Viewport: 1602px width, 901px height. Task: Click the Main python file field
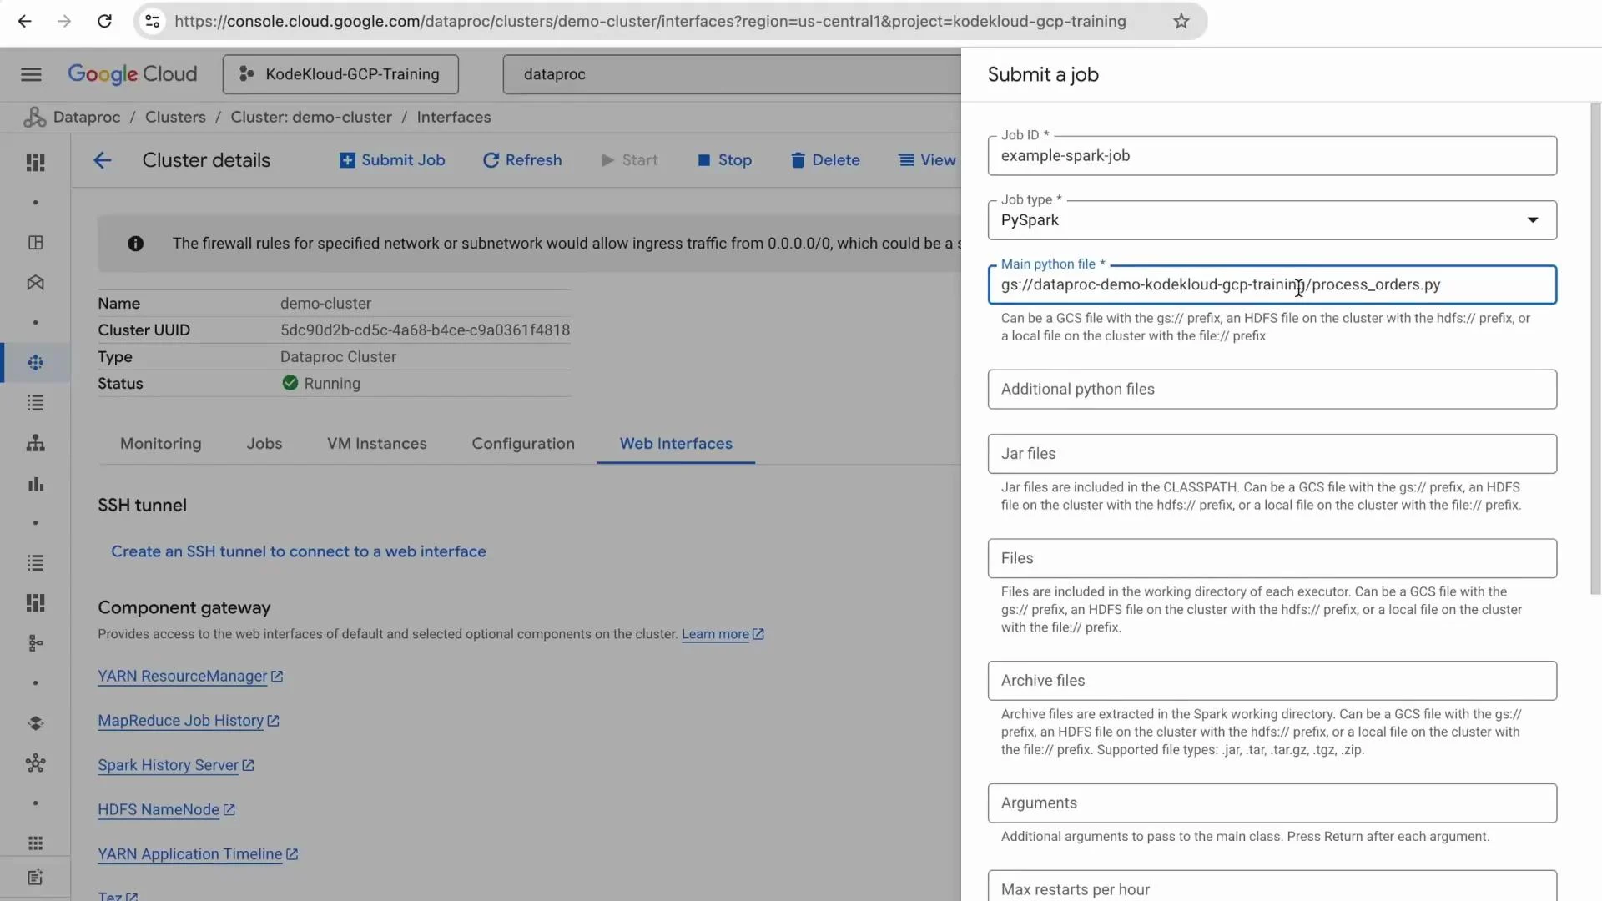click(x=1272, y=284)
